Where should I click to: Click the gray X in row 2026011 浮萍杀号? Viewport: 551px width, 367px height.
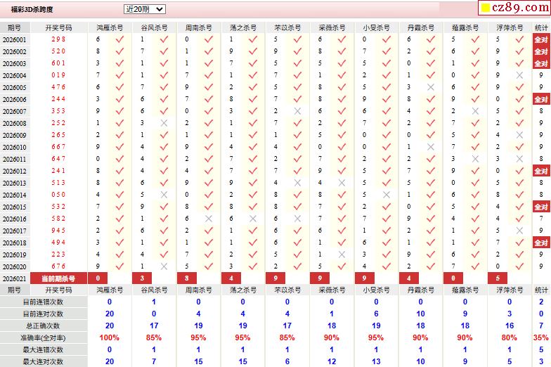[x=519, y=159]
